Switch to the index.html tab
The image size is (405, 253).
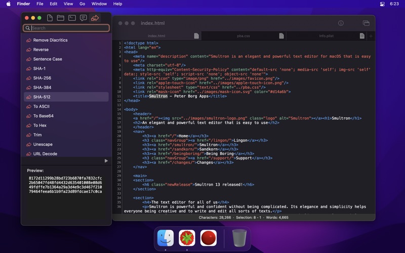(156, 36)
